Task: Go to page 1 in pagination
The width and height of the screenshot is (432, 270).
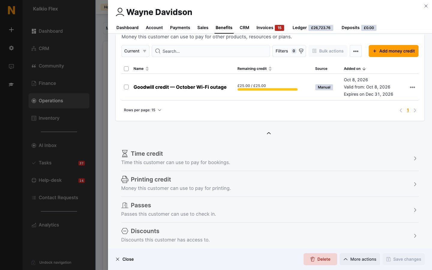Action: (x=408, y=110)
